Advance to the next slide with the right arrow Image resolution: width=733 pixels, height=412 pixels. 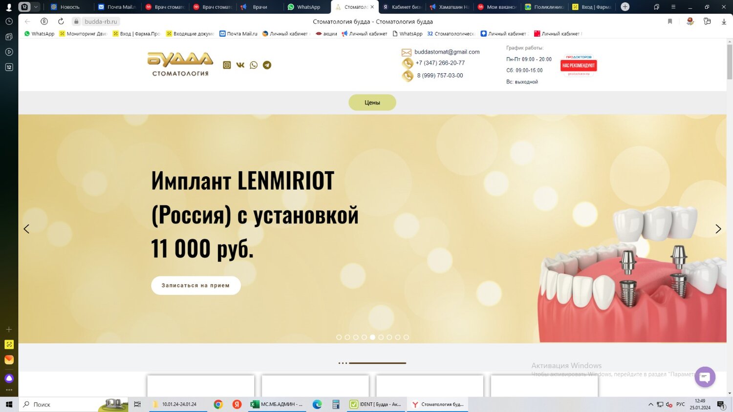[x=718, y=229]
